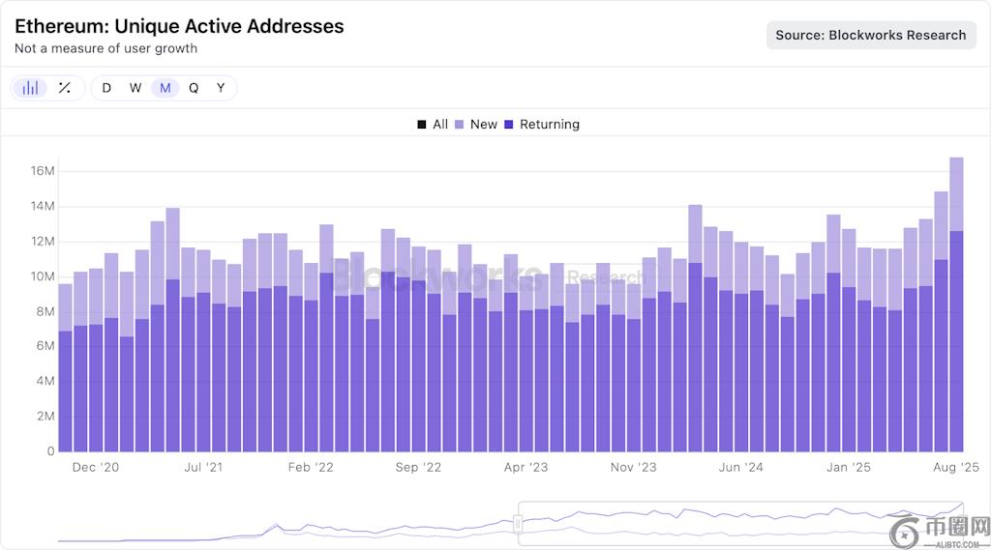
Task: Click the Ethereum: Unique Active Addresses title
Action: point(179,26)
